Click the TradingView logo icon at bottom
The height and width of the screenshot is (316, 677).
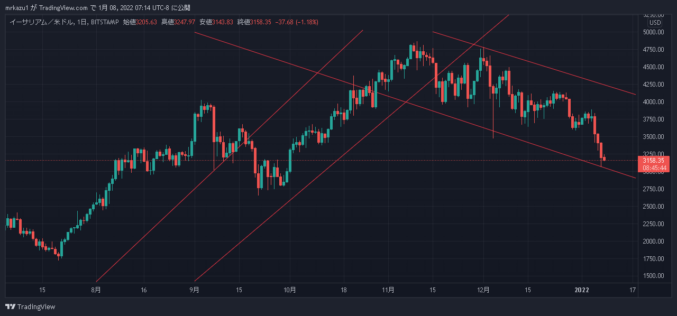[10, 306]
